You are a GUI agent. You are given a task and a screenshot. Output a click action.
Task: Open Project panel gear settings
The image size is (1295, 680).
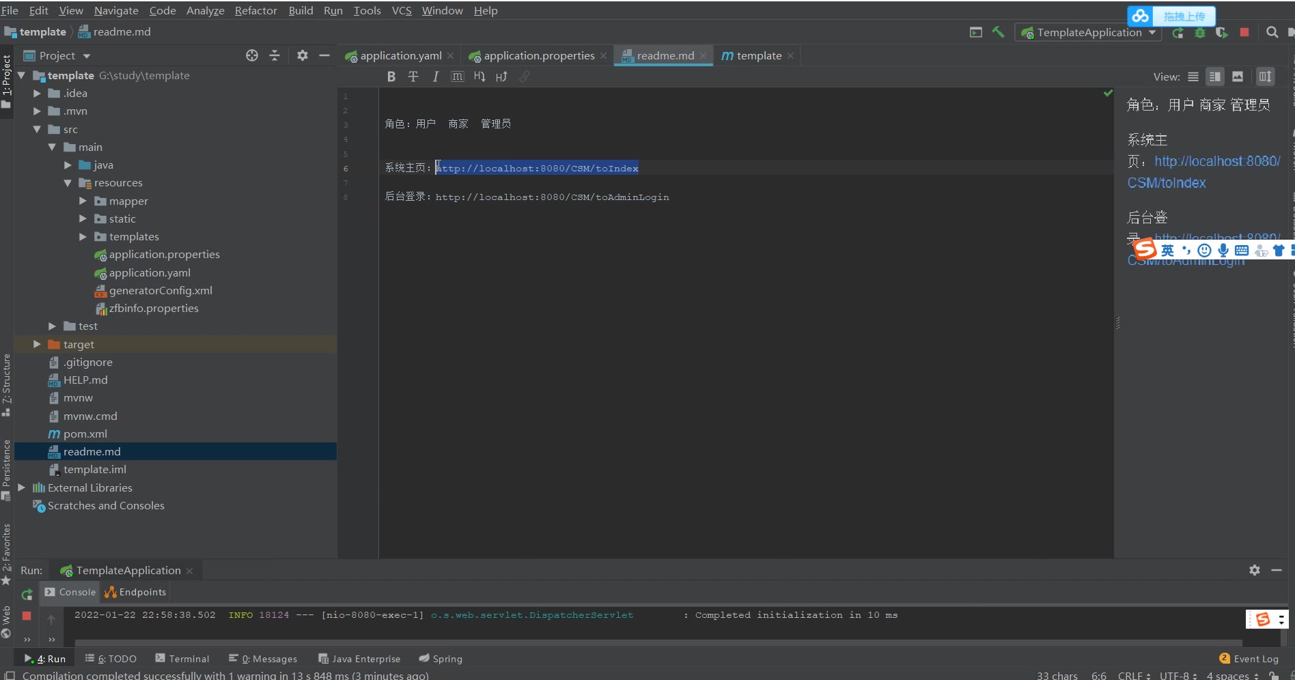coord(302,56)
